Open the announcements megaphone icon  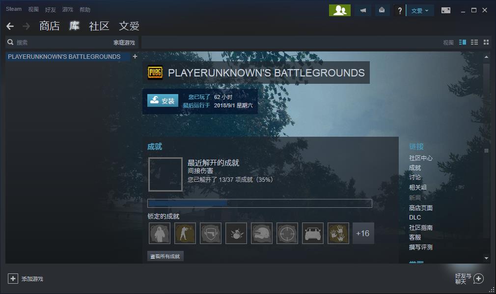(x=363, y=10)
